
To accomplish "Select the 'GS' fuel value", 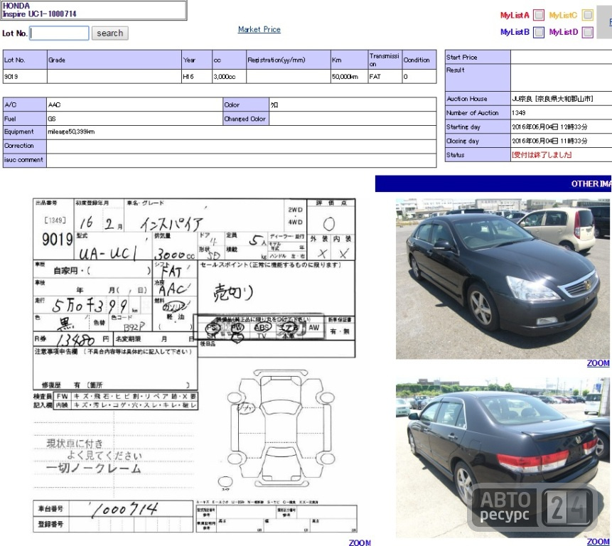I will click(x=51, y=119).
